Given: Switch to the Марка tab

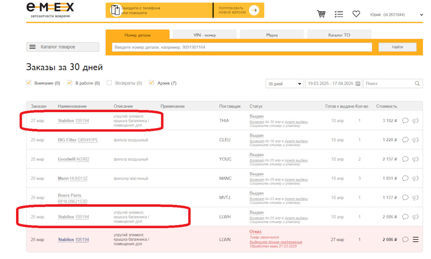Looking at the screenshot, I should [x=272, y=35].
